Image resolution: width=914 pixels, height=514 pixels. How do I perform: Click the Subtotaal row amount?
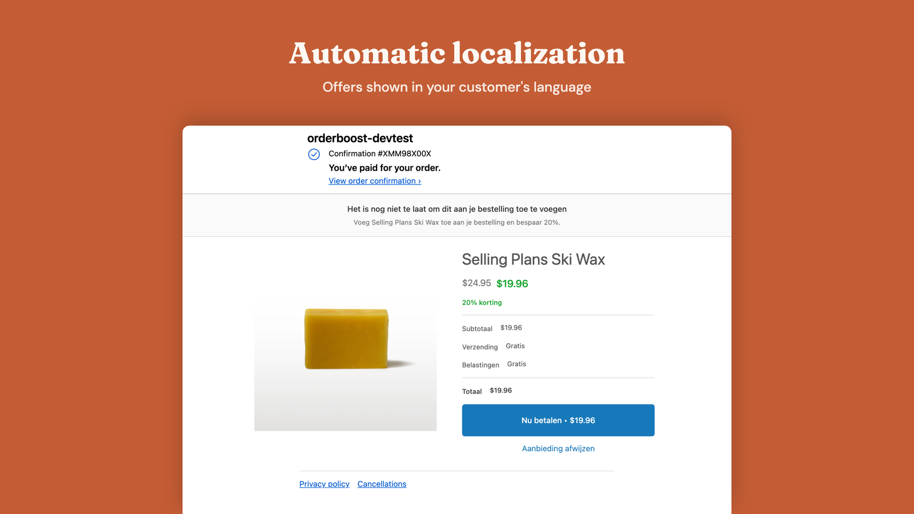coord(511,328)
